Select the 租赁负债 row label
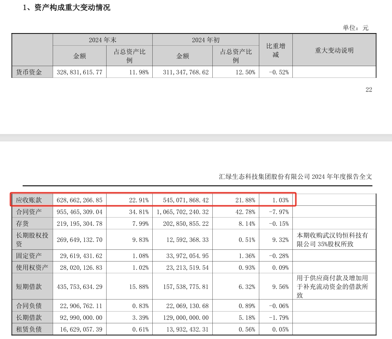Image resolution: width=392 pixels, height=339 pixels. tap(29, 329)
